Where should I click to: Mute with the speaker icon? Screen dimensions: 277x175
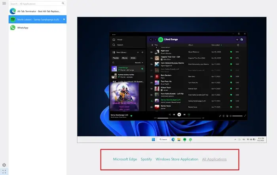coord(230,116)
